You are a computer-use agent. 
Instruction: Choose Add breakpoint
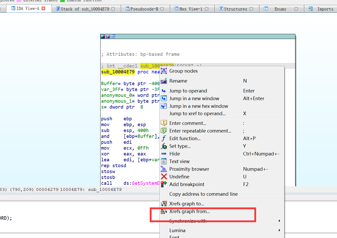pos(222,184)
